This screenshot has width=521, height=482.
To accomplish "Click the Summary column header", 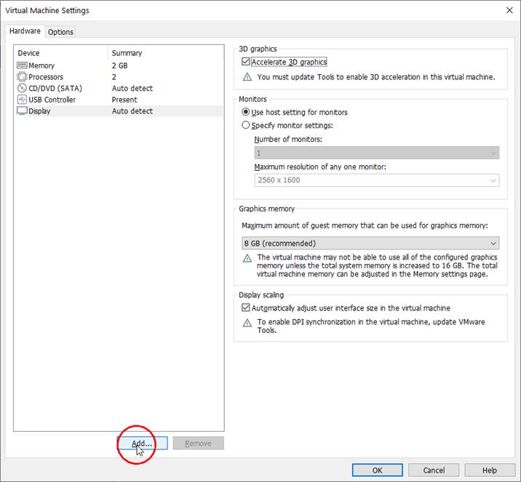I will (x=127, y=53).
